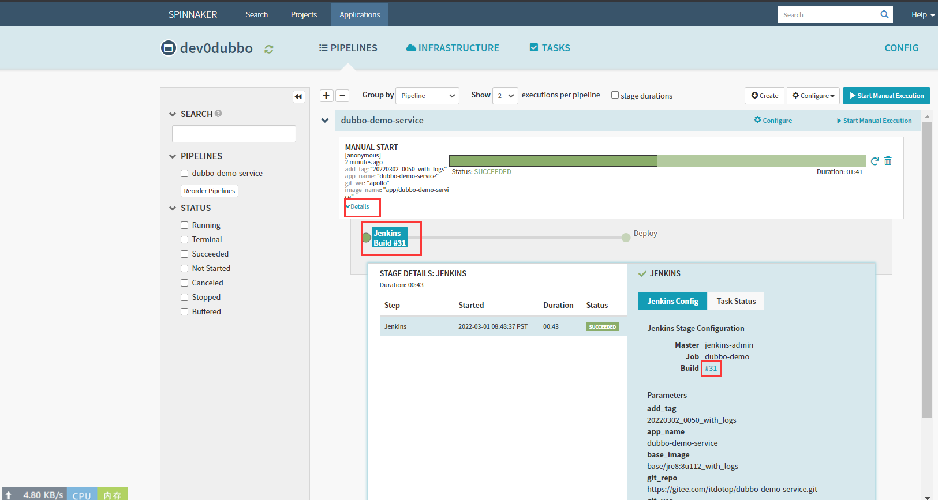Collapse the dubbo-demo-service pipeline group chevron
This screenshot has width=938, height=500.
click(x=325, y=121)
